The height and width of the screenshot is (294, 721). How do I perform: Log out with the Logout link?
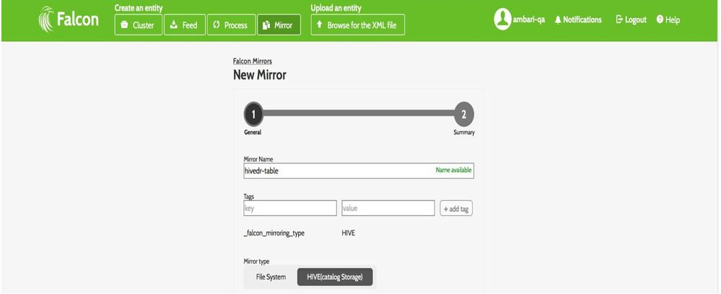631,19
